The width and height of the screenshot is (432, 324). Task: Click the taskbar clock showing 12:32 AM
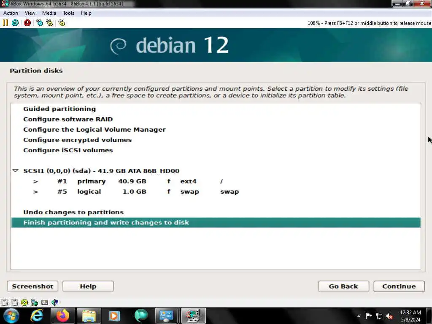pos(410,316)
